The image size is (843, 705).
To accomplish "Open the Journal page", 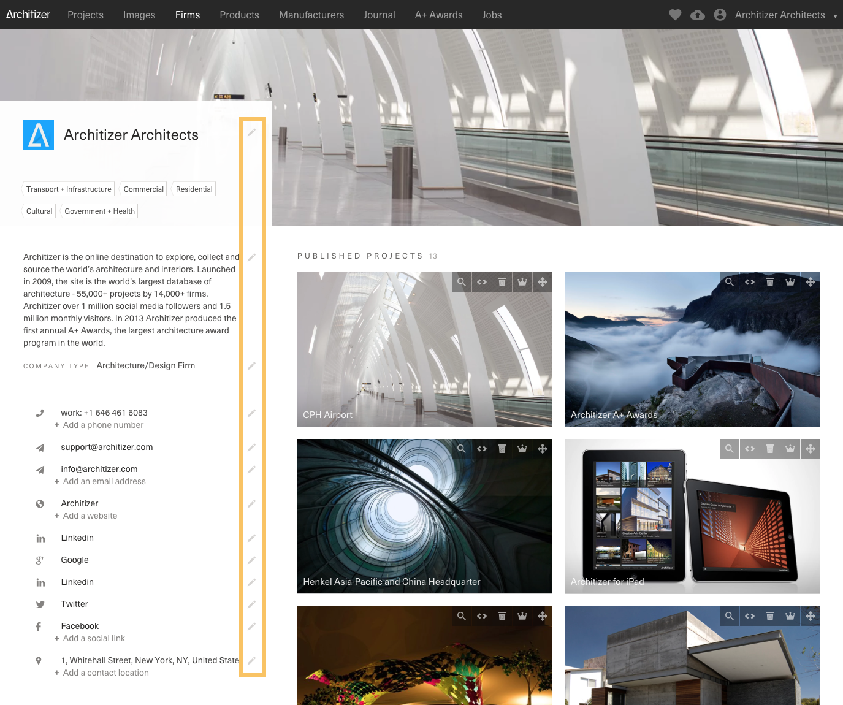I will 380,15.
